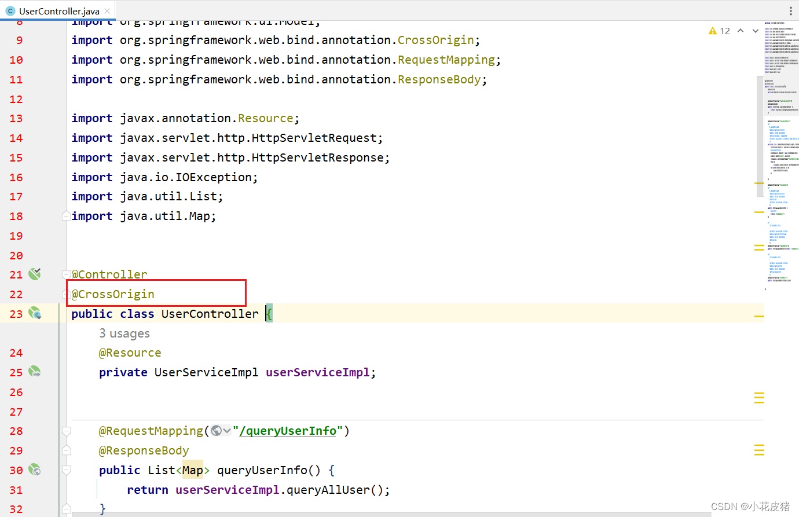799x517 pixels.
Task: Click line number 23 in the gutter
Action: tap(16, 314)
